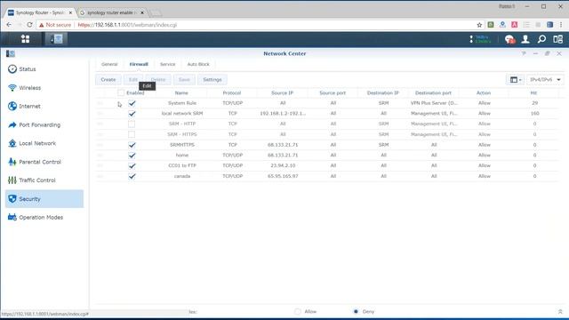Open the widgets panel icon

(x=557, y=39)
